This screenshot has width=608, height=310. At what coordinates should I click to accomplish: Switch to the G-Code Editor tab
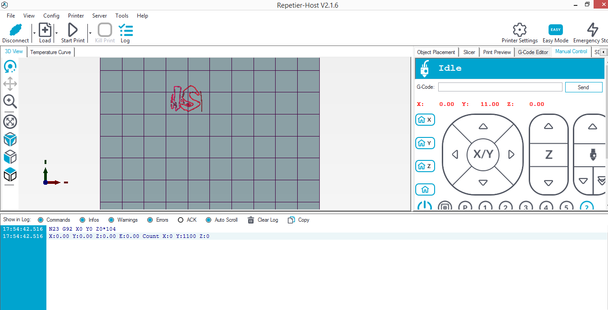(x=533, y=52)
